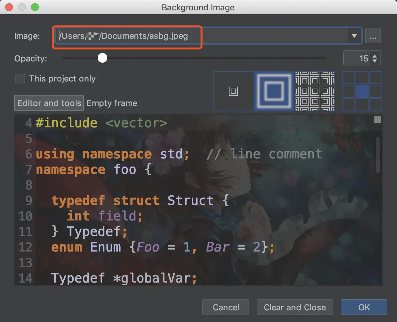
Task: Click the '} Typedef;' code line
Action: pos(90,231)
